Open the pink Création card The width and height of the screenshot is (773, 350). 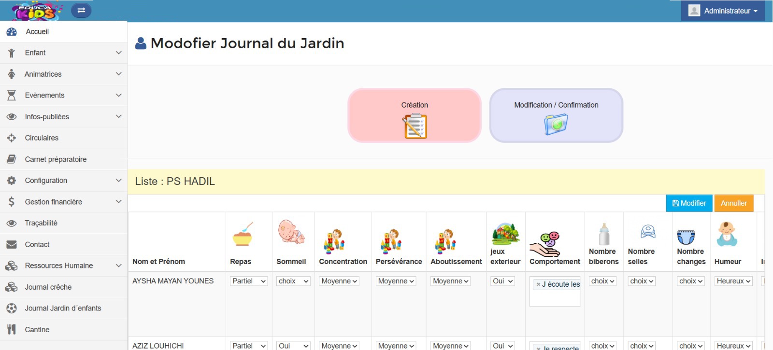[415, 115]
